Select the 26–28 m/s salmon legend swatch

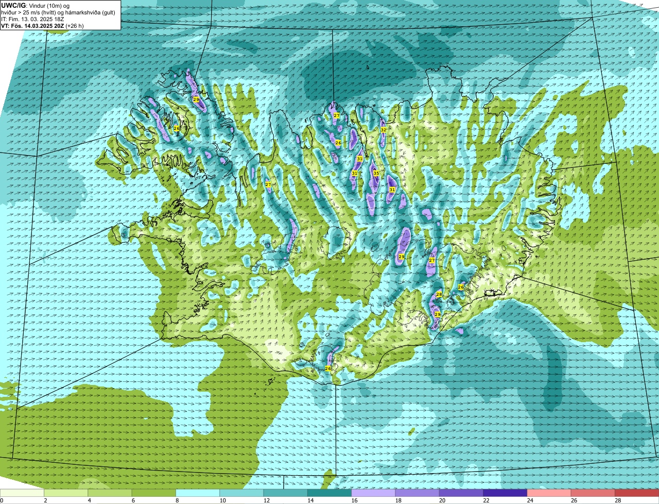tap(593, 493)
